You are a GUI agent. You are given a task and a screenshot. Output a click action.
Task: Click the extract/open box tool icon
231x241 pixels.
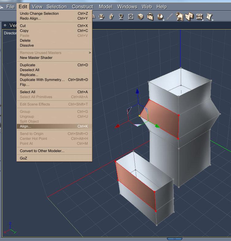tap(150, 17)
